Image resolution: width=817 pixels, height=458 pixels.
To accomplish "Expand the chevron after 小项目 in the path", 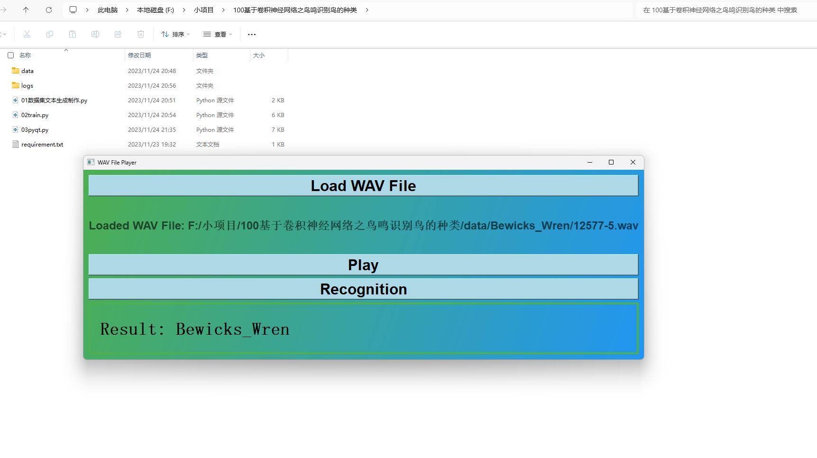I will tap(223, 9).
